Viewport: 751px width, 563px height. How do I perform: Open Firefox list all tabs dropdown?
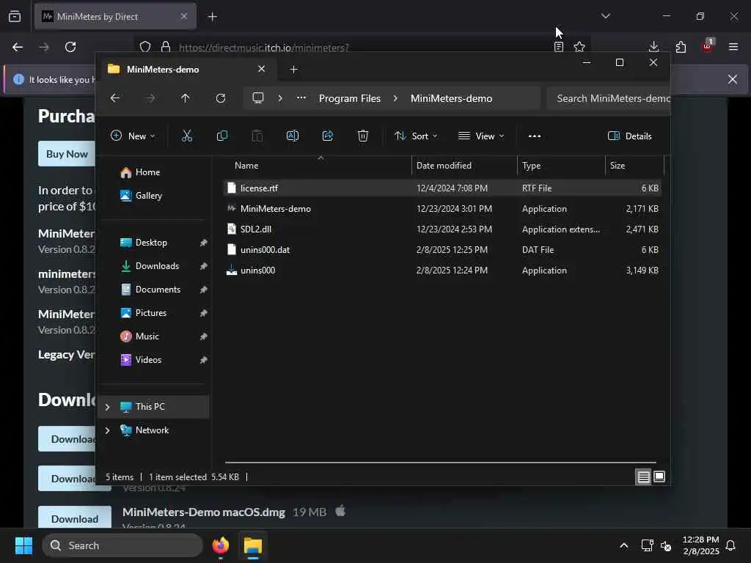tap(605, 16)
